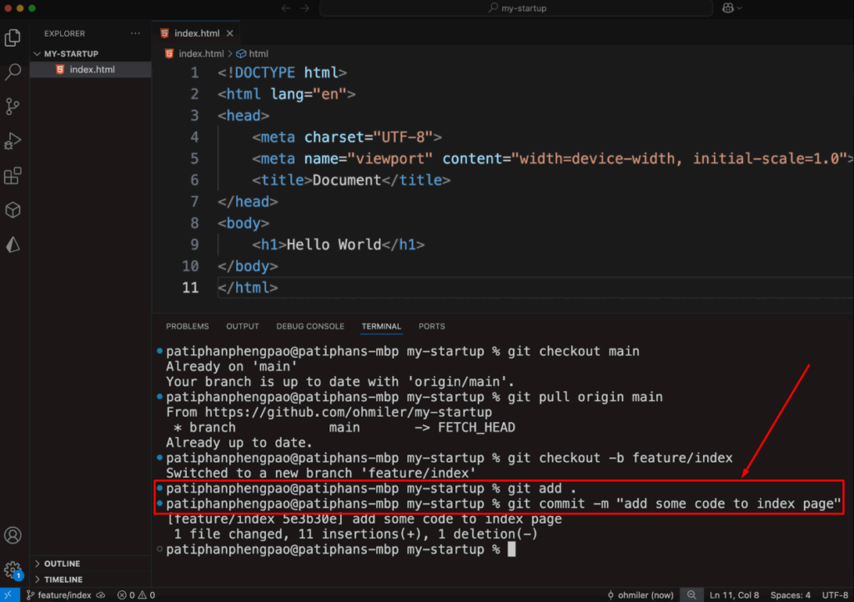Select index.html in the Explorer tree
Image resolution: width=854 pixels, height=602 pixels.
(92, 69)
